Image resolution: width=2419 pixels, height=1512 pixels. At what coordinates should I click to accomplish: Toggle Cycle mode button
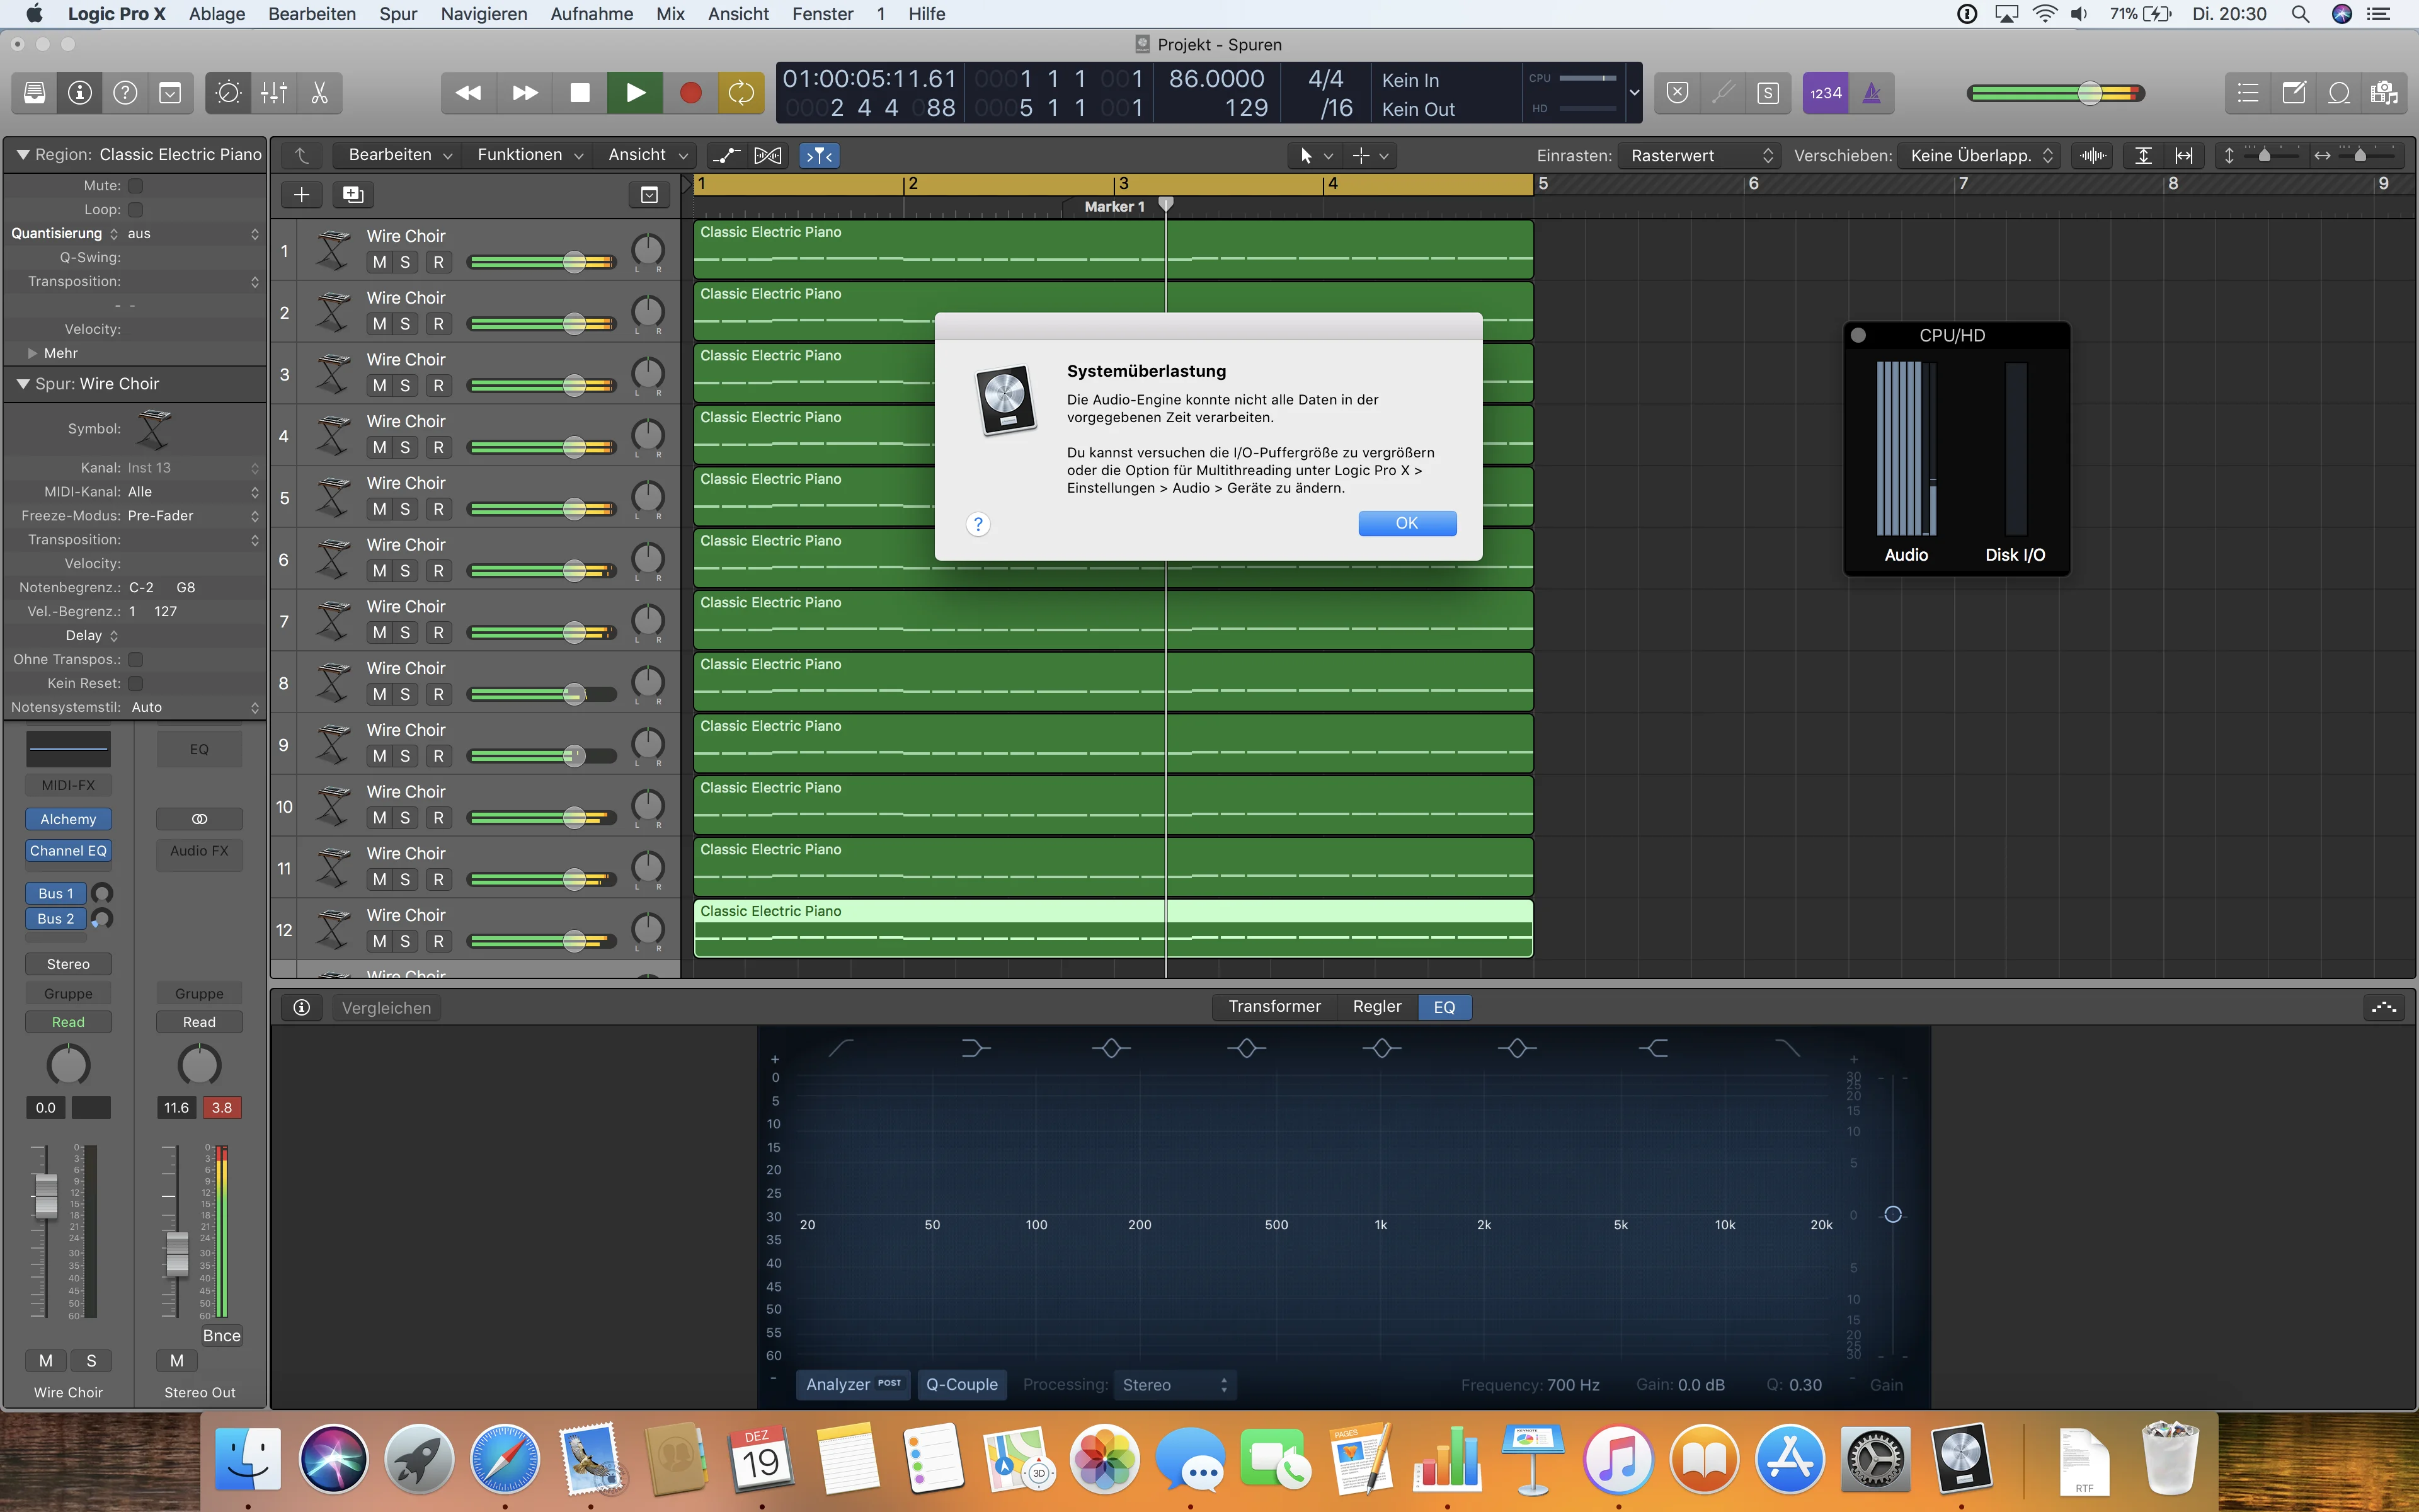coord(741,93)
